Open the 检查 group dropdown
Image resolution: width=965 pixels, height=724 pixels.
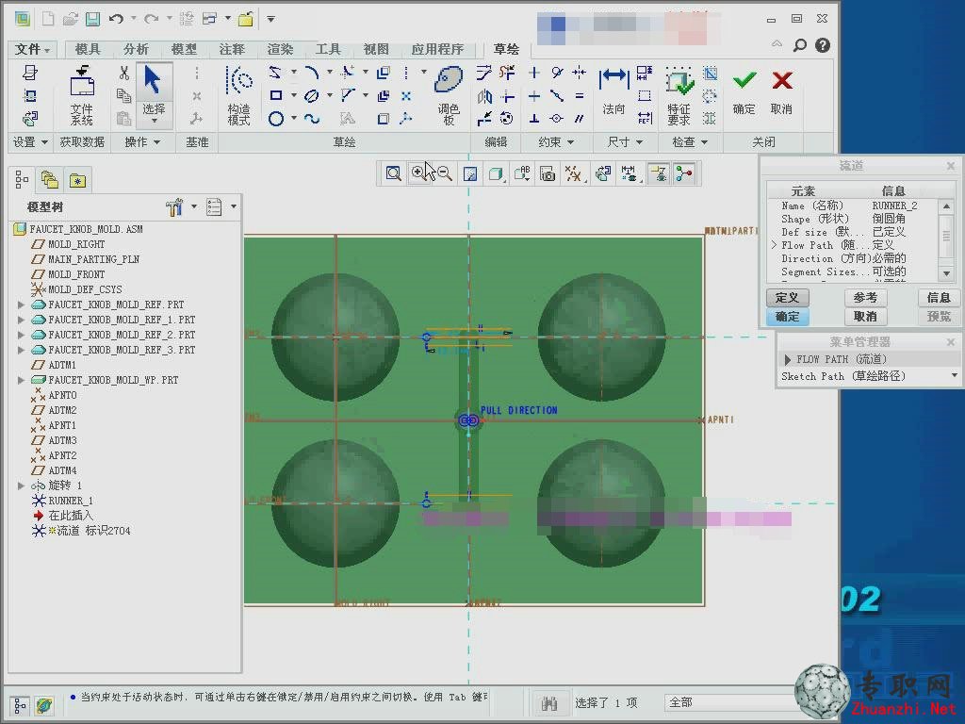coord(689,142)
